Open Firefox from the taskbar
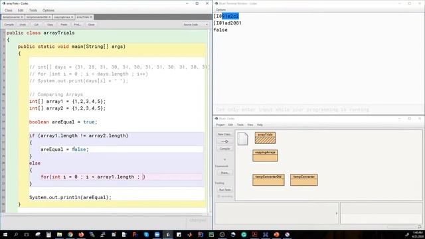Image resolution: width=425 pixels, height=239 pixels. click(81, 234)
